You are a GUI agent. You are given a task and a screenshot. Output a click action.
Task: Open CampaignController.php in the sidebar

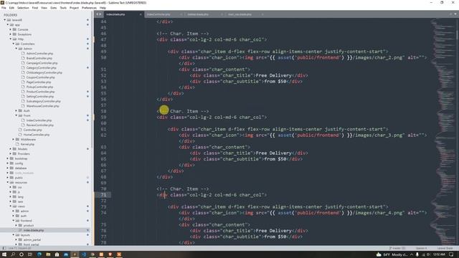point(42,63)
